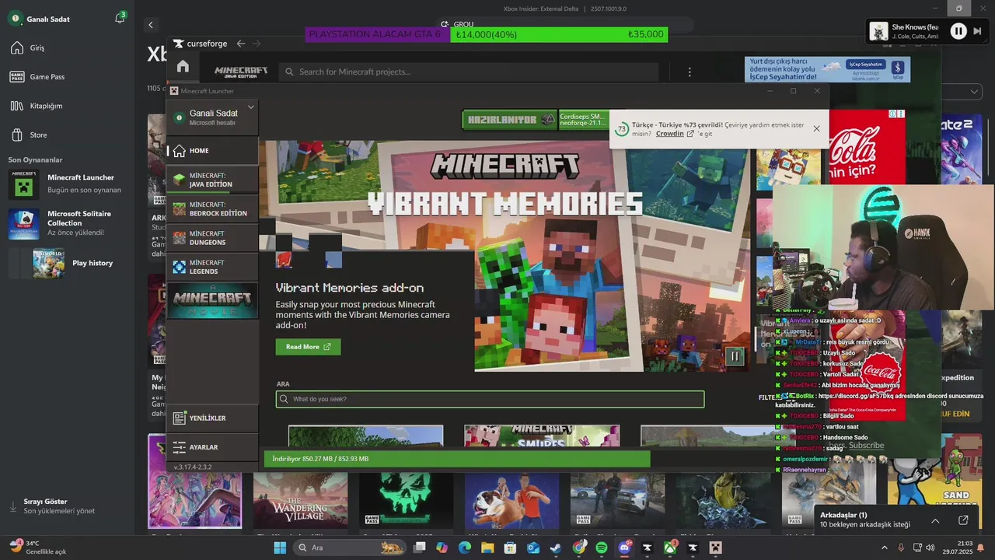
Task: Pop out the friends panel
Action: click(963, 520)
